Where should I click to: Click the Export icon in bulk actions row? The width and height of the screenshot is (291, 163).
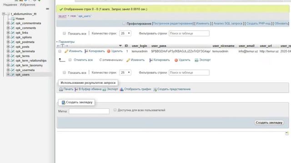(x=196, y=60)
